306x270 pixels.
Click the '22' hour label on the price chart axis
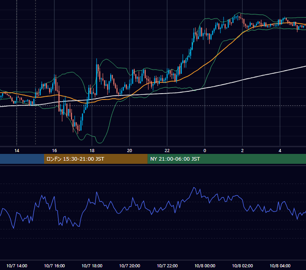[167, 151]
